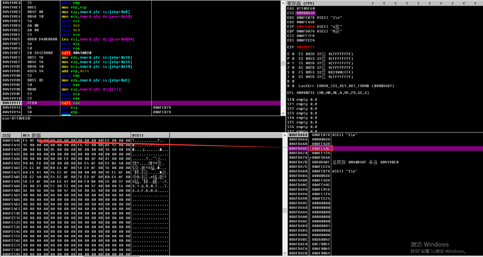The height and width of the screenshot is (257, 483).
Task: Select stack row at address 00AFDABC
Action: pyautogui.click(x=386, y=240)
